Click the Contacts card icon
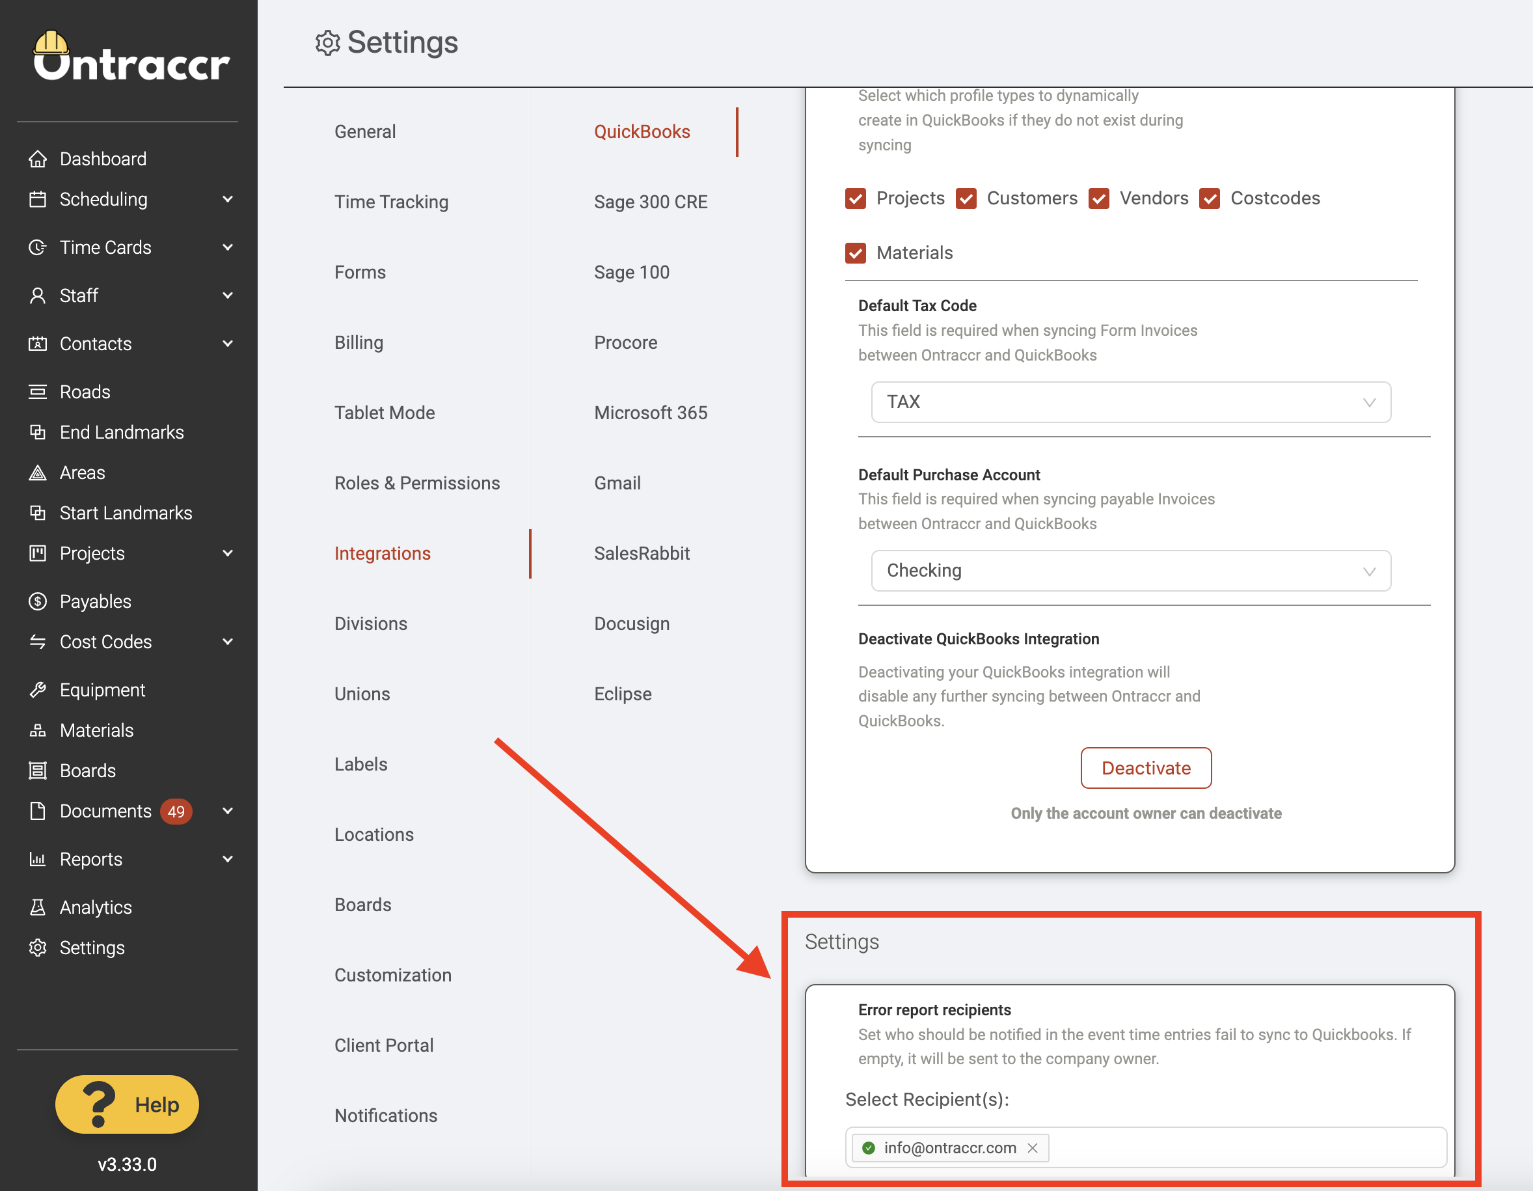 pyautogui.click(x=38, y=344)
